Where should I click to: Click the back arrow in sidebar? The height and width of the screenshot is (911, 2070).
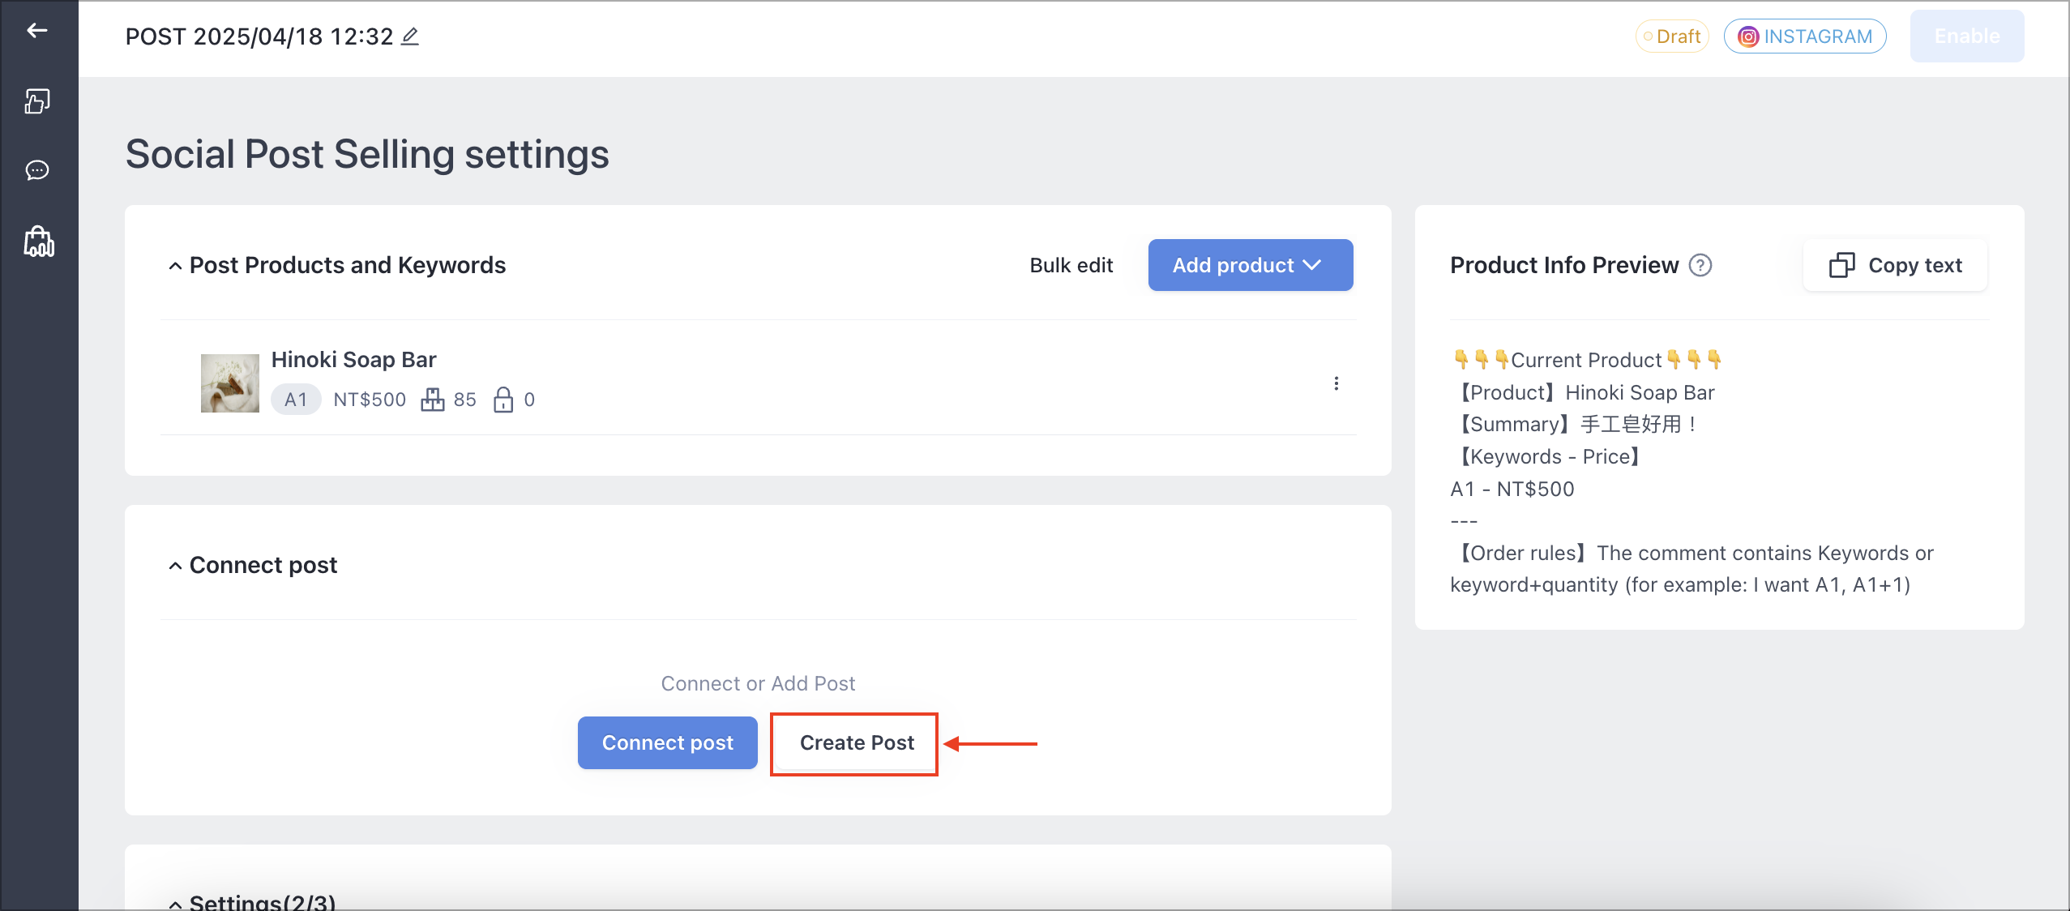click(x=37, y=31)
